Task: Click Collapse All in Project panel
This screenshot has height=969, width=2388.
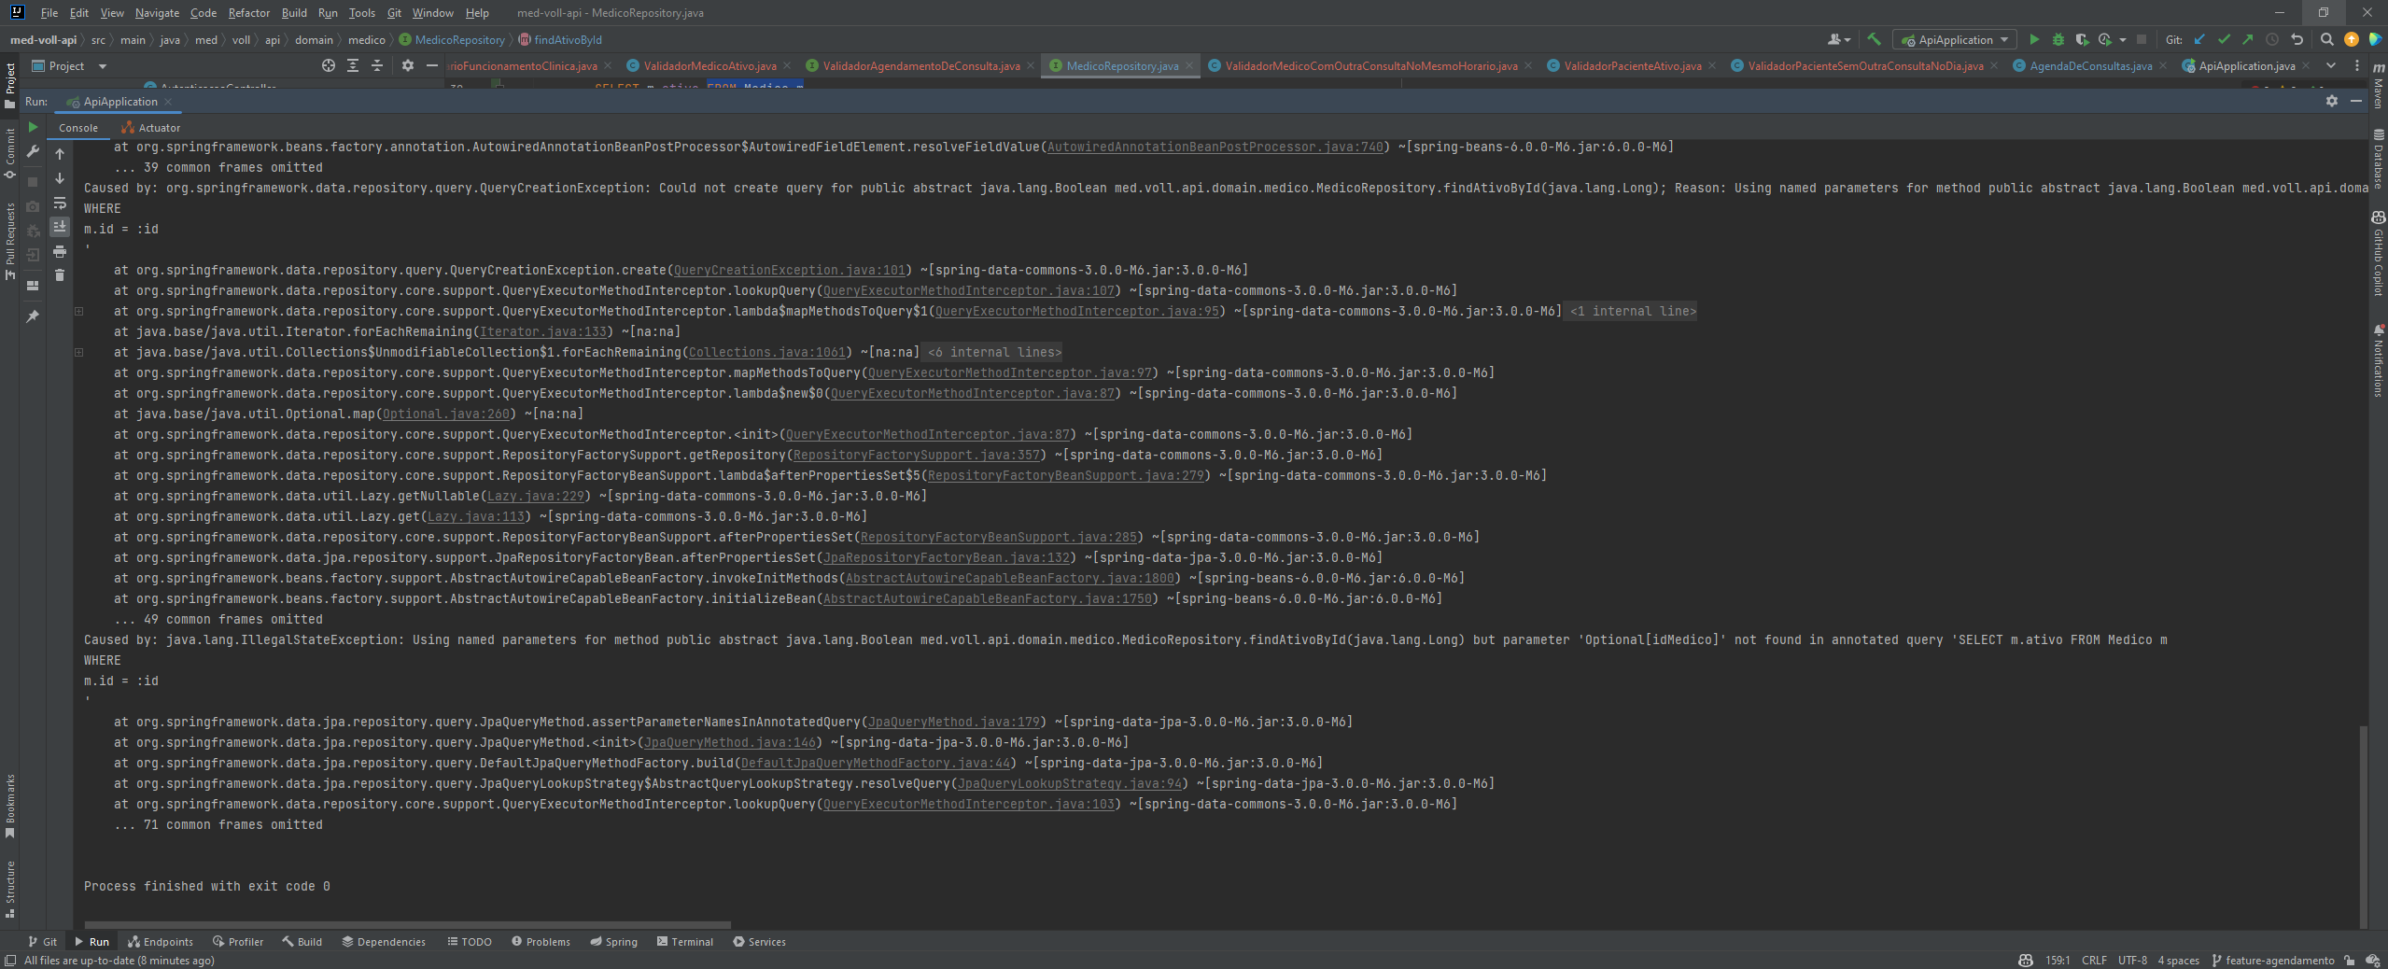Action: coord(377,65)
